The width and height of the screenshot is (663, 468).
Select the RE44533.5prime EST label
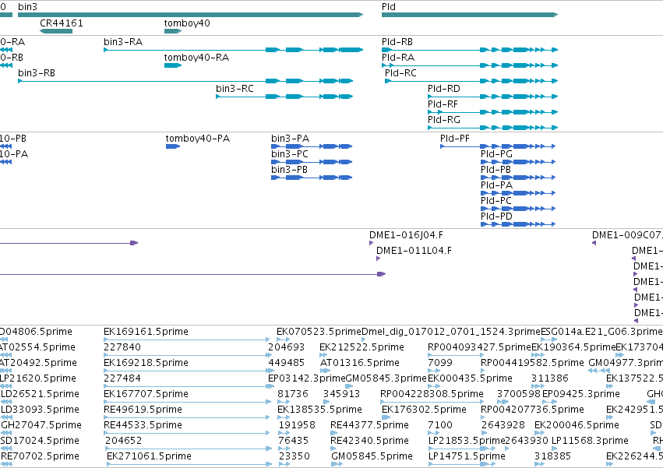(143, 426)
